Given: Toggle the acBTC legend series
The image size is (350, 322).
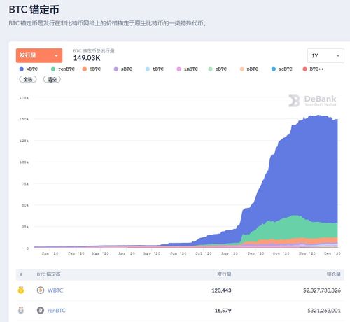Looking at the screenshot, I should pyautogui.click(x=282, y=69).
